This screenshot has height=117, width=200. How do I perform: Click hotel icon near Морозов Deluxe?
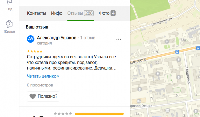pyautogui.click(x=139, y=101)
